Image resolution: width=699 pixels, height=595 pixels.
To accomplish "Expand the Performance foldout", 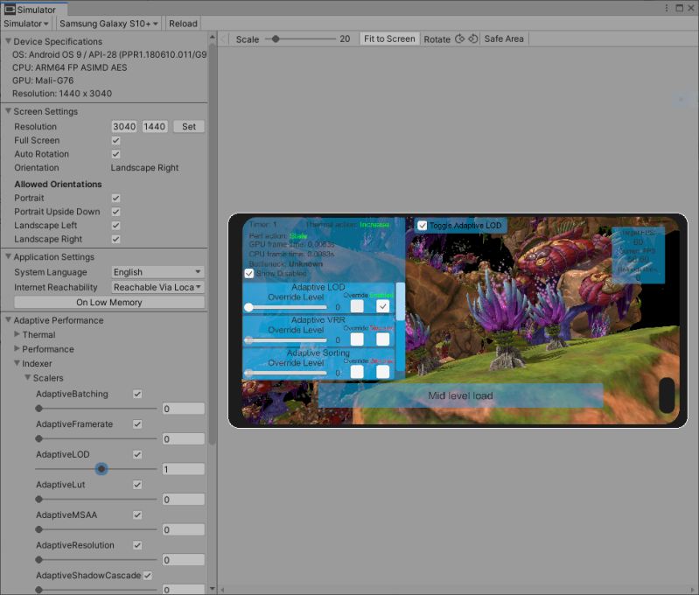I will click(x=17, y=348).
